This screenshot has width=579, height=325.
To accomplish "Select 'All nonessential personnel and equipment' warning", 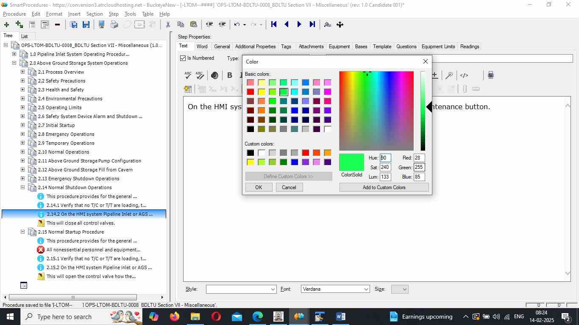I will tap(93, 250).
